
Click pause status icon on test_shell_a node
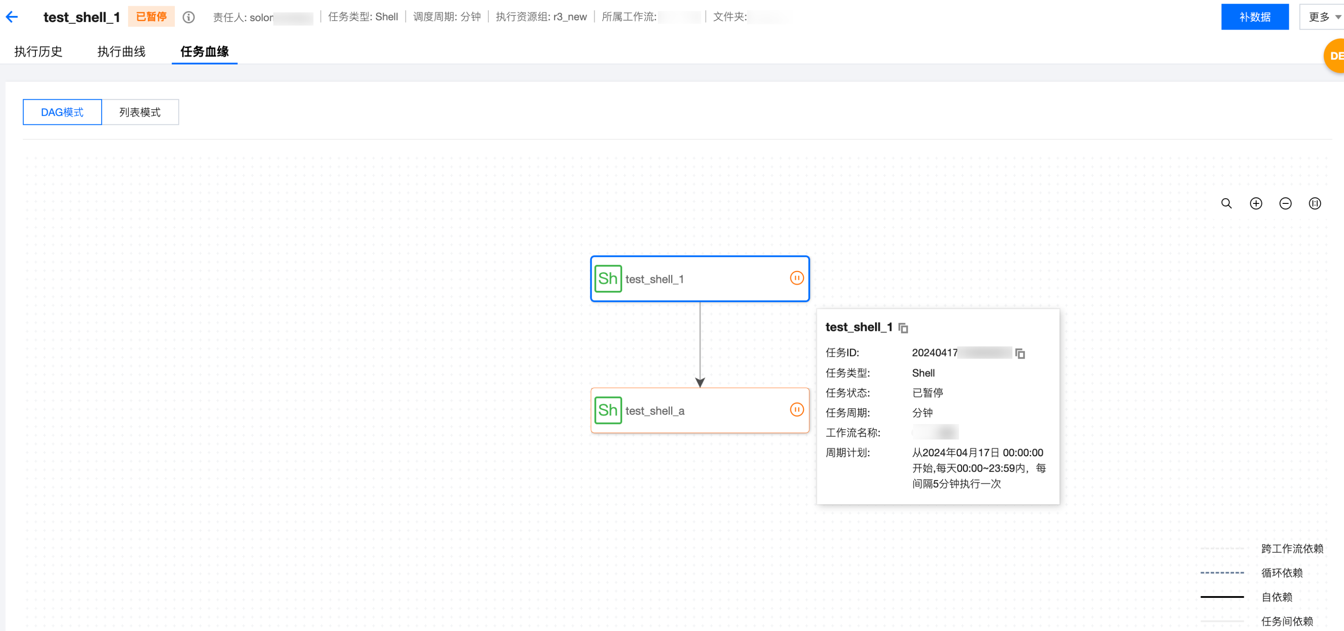[x=796, y=410]
